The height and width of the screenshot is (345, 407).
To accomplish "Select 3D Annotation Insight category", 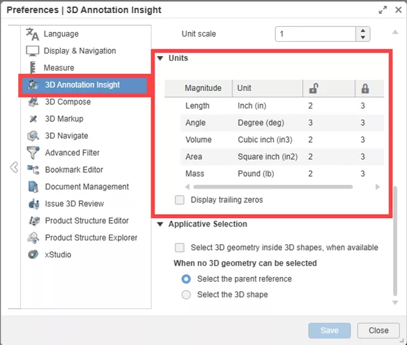I will coord(84,84).
